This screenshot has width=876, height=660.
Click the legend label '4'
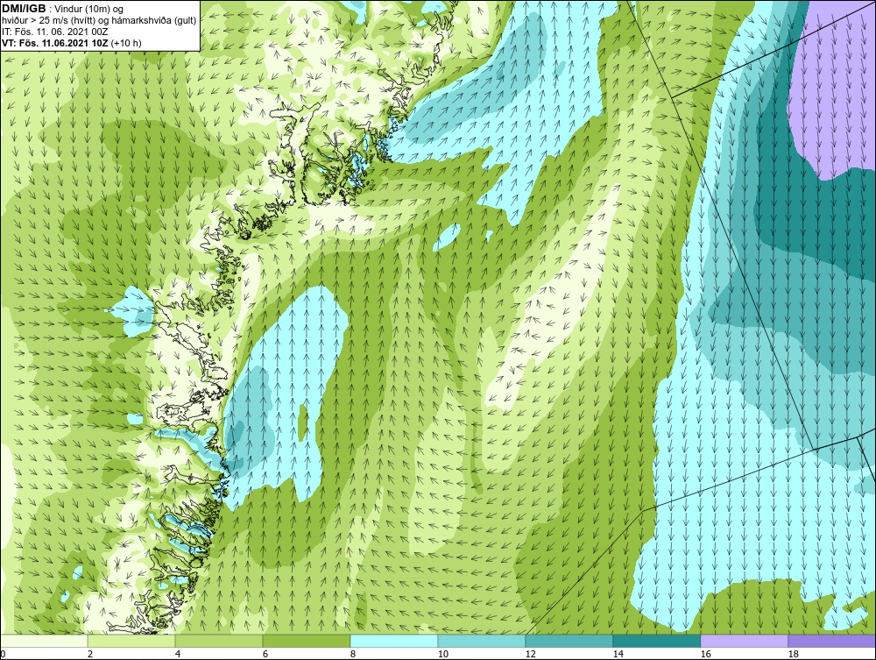pyautogui.click(x=178, y=654)
